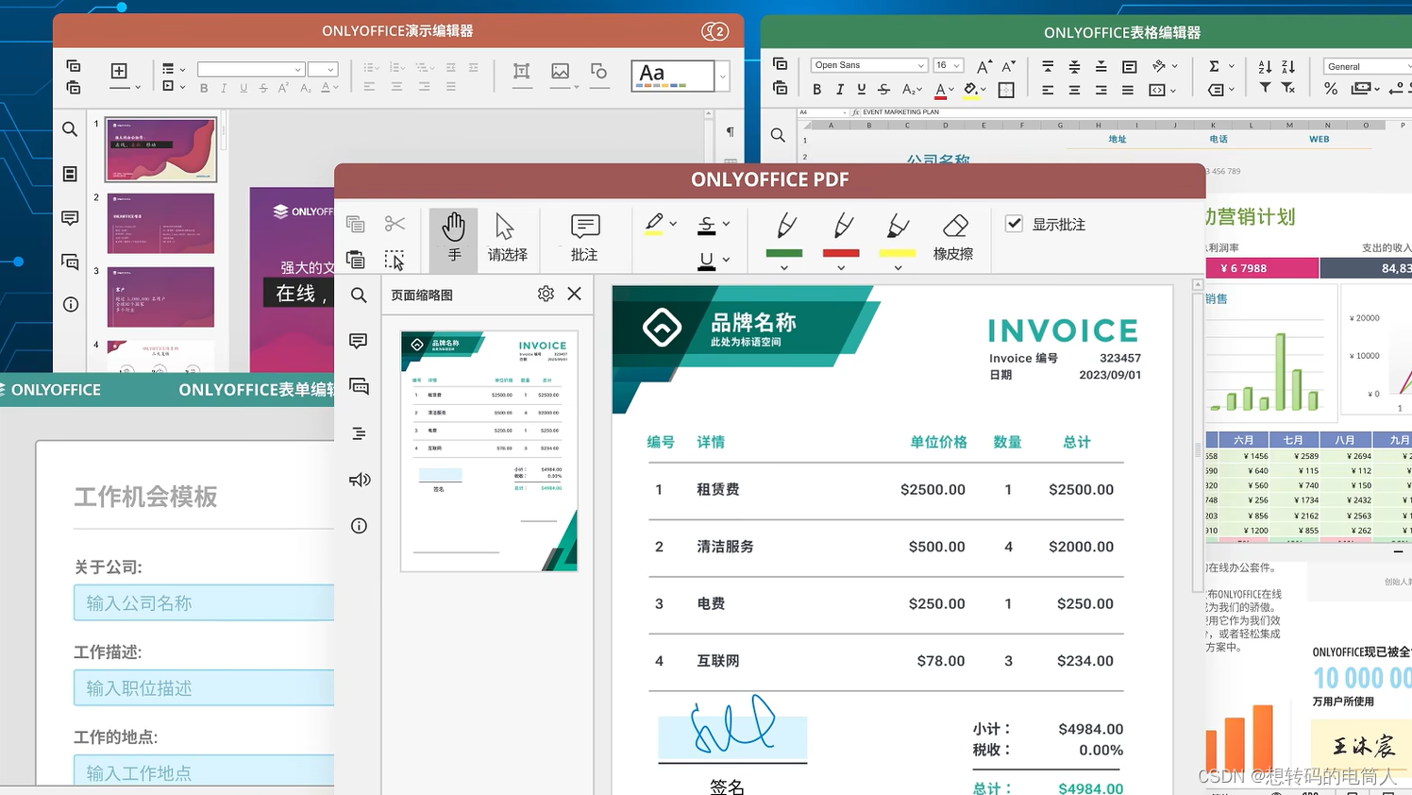Insert shape icon in presentation editor
Viewport: 1412px width, 795px height.
coord(598,72)
